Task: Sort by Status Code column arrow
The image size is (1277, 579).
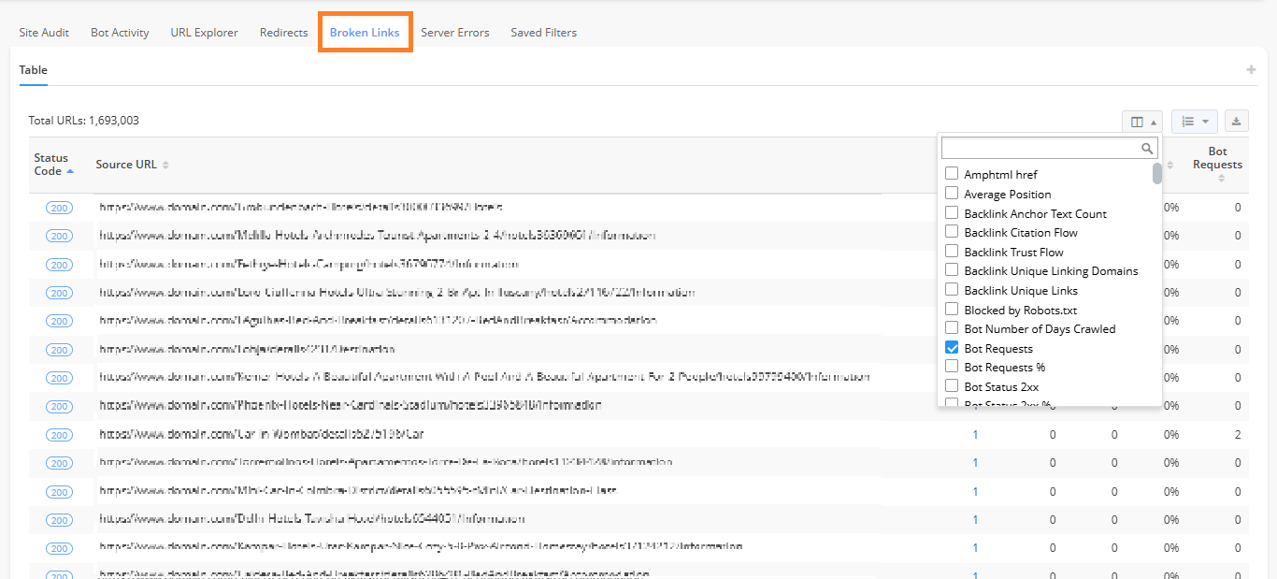Action: [x=70, y=171]
